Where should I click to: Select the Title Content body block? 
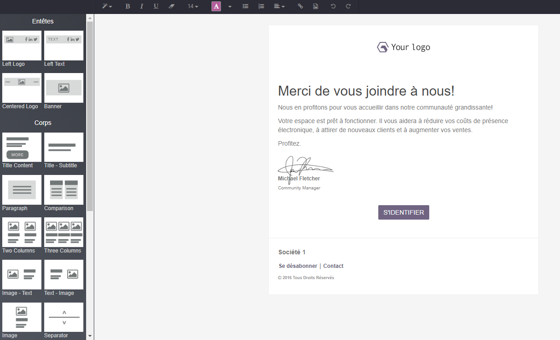point(22,151)
